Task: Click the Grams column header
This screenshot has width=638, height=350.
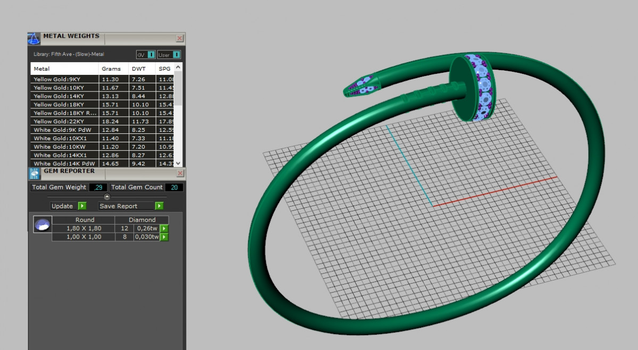Action: 114,69
